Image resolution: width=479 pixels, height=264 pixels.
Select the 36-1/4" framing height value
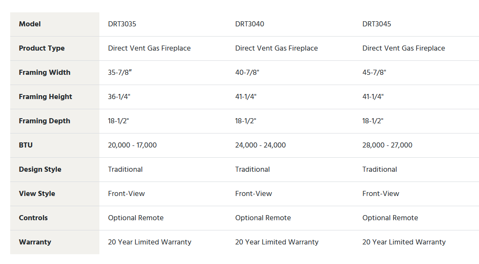[x=119, y=97]
